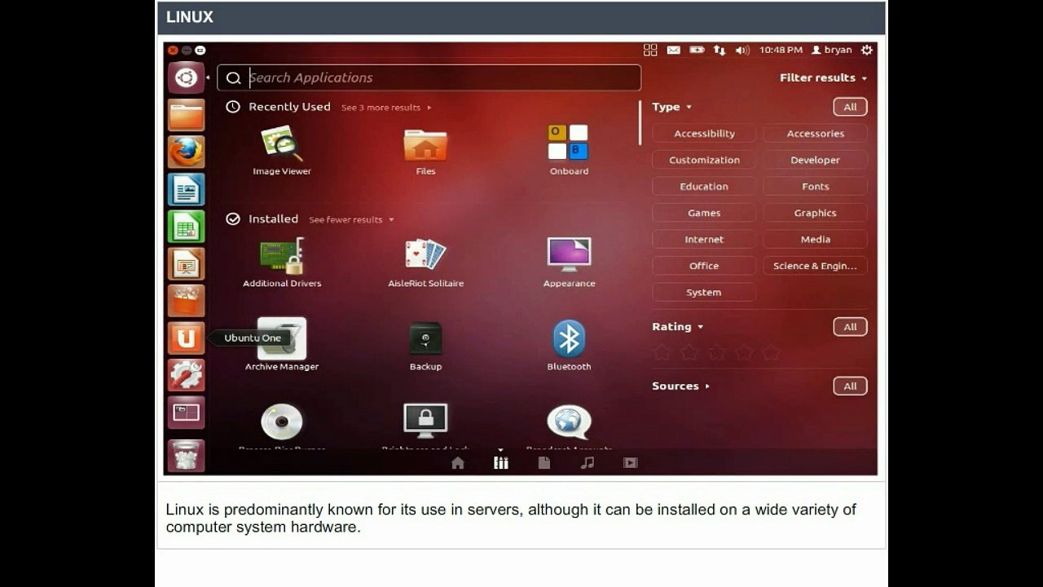Click the battery indicator in top panel
The image size is (1043, 587).
pos(697,50)
